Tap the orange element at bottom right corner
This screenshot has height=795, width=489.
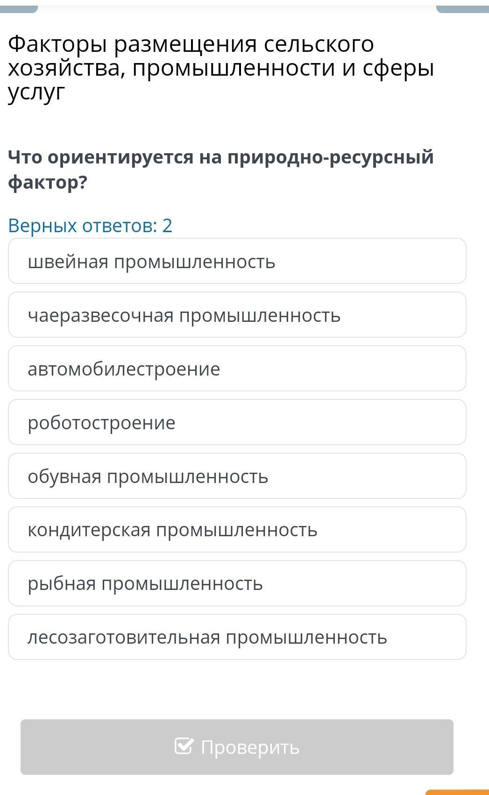click(x=458, y=792)
